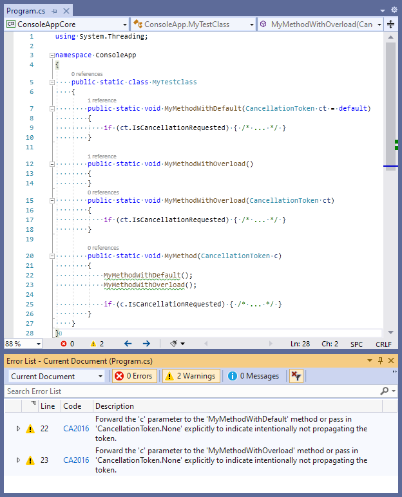This screenshot has height=497, width=402.
Task: Open CA2016 link for line 23
Action: coord(76,460)
